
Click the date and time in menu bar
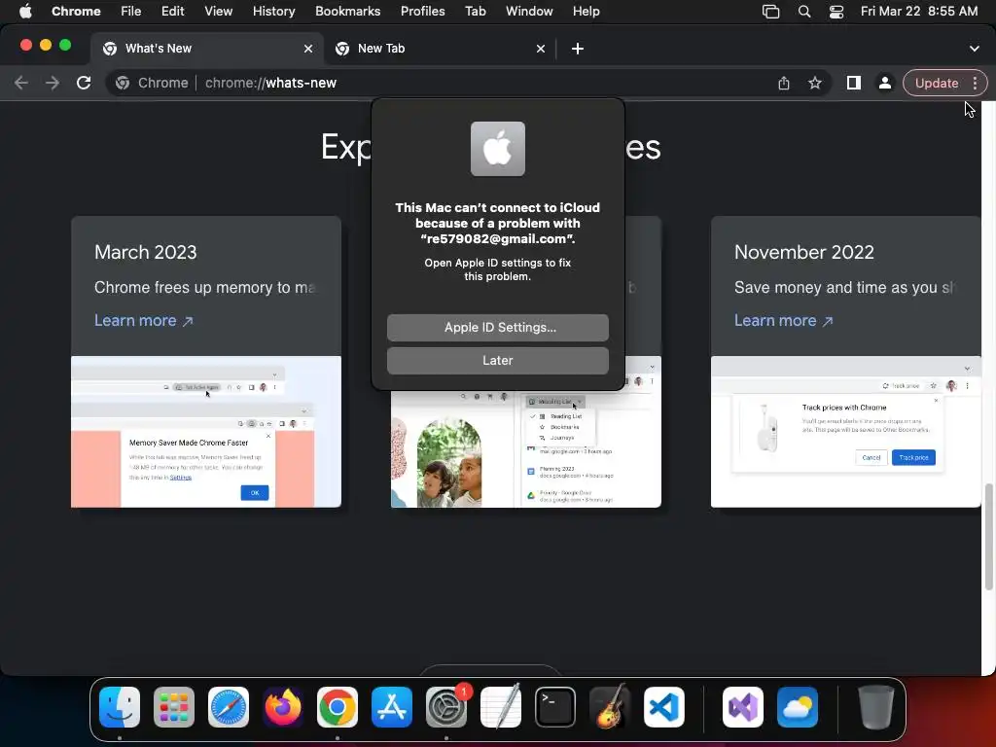coord(919,12)
